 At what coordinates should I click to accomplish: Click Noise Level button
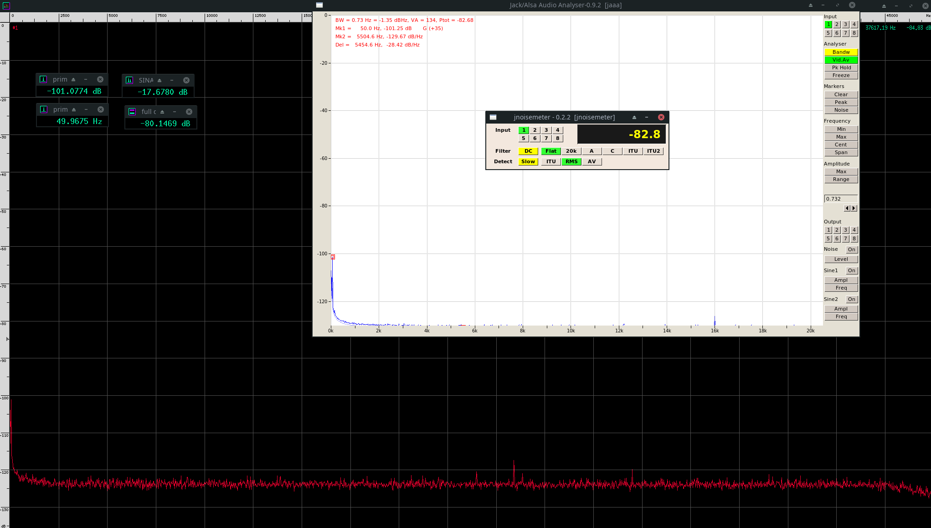841,259
